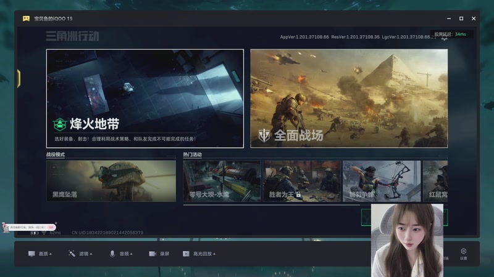Click the lock icon on 胜者为王
The height and width of the screenshot is (277, 494).
pyautogui.click(x=298, y=195)
